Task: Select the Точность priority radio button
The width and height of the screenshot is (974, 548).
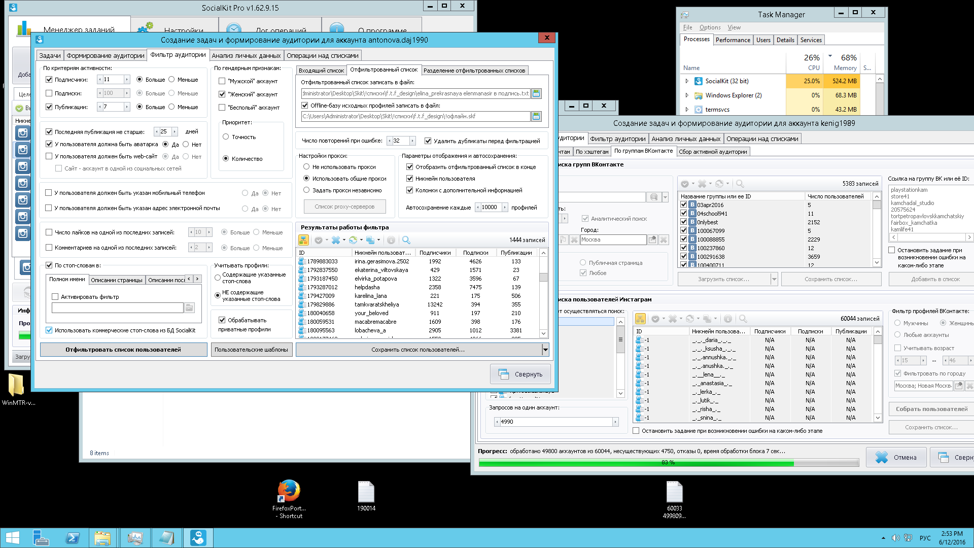Action: (x=226, y=137)
